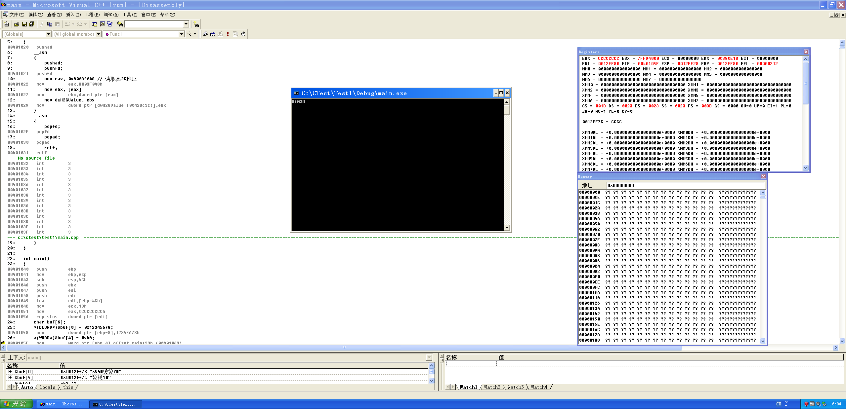846x409 pixels.
Task: Click the Open file folder icon
Action: tap(16, 24)
